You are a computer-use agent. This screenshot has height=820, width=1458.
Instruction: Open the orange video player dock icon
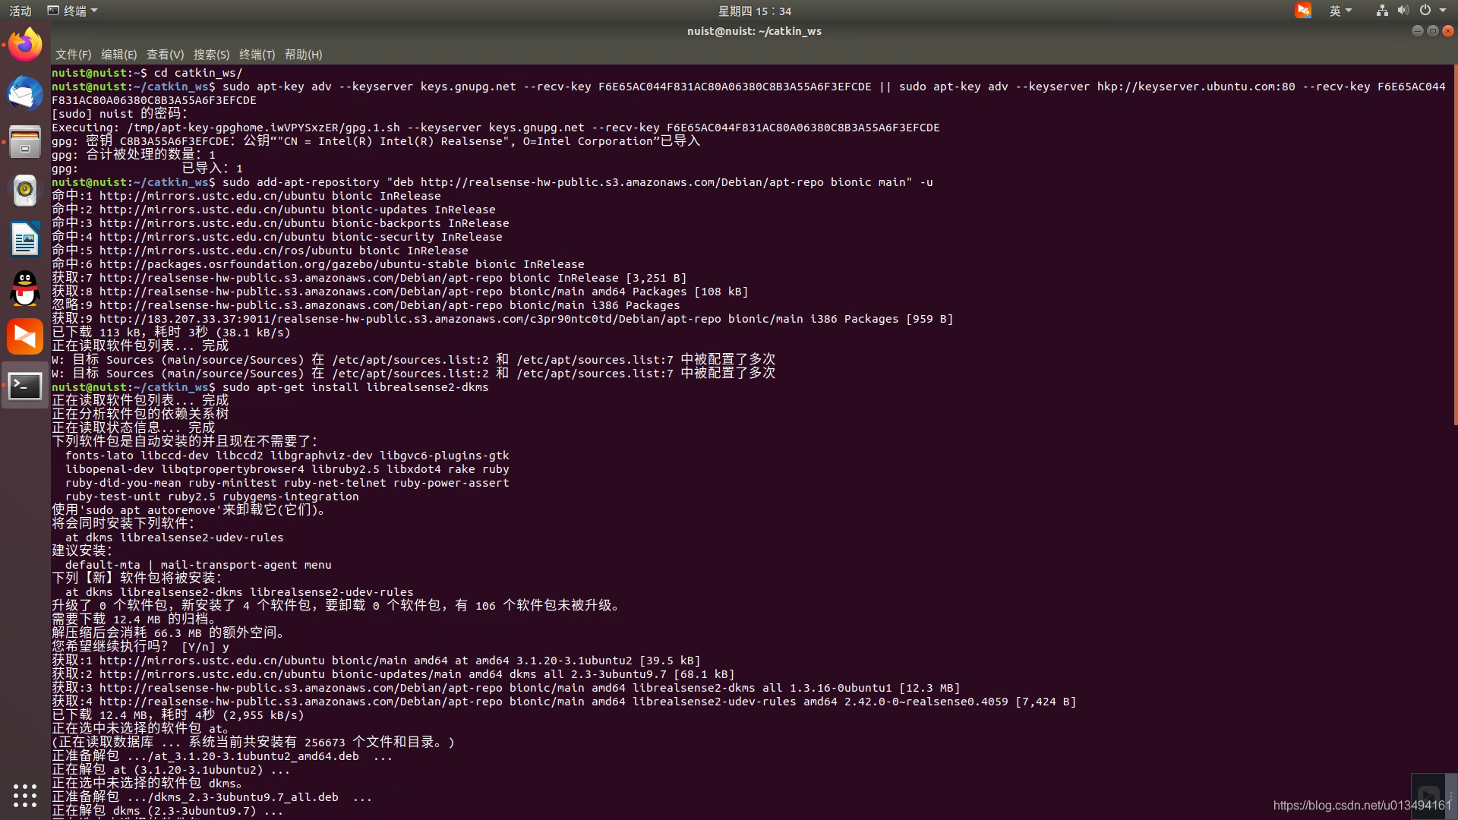[x=25, y=337]
